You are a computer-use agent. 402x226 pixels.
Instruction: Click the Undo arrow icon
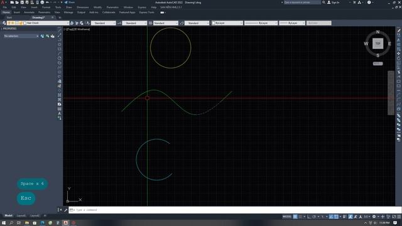click(x=48, y=3)
